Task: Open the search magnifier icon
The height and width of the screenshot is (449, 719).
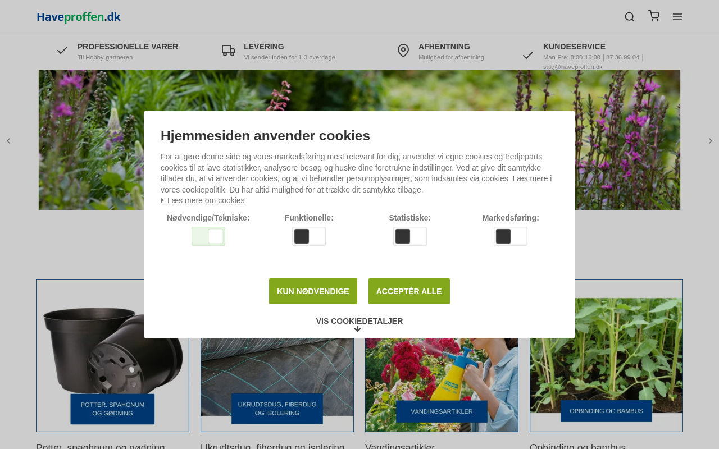Action: [x=630, y=17]
